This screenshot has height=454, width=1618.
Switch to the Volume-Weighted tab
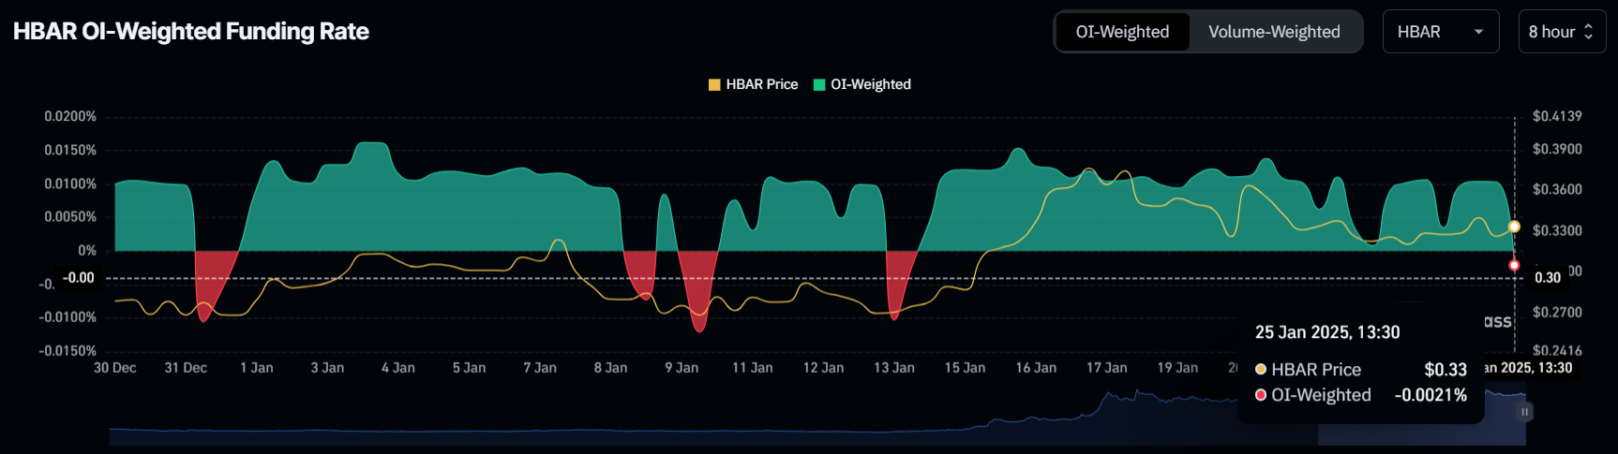[1274, 32]
